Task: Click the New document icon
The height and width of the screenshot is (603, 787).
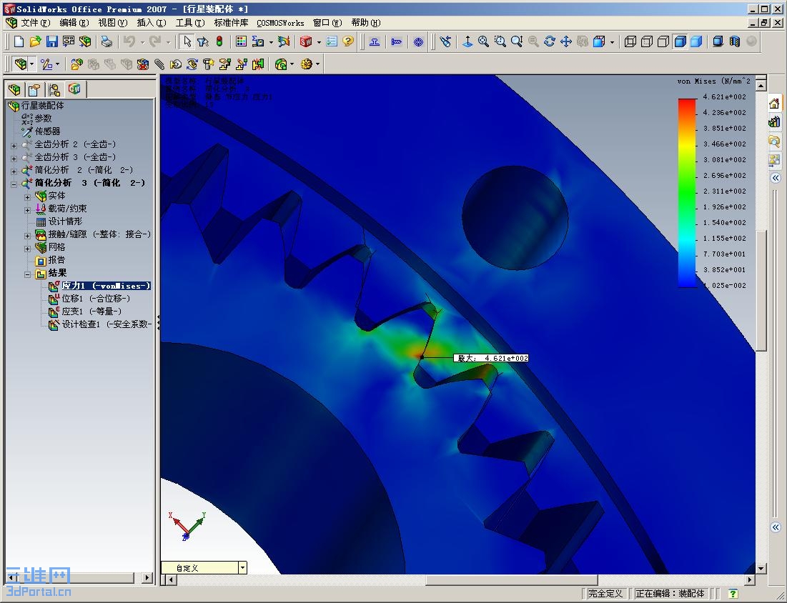Action: pyautogui.click(x=19, y=41)
